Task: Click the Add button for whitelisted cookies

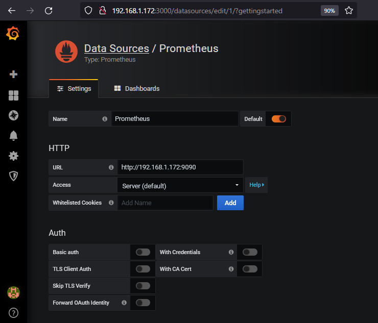Action: pos(230,203)
